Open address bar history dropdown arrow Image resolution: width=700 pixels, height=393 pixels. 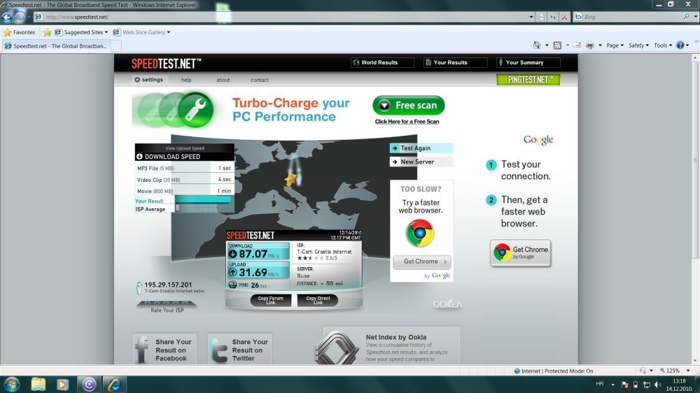(531, 17)
